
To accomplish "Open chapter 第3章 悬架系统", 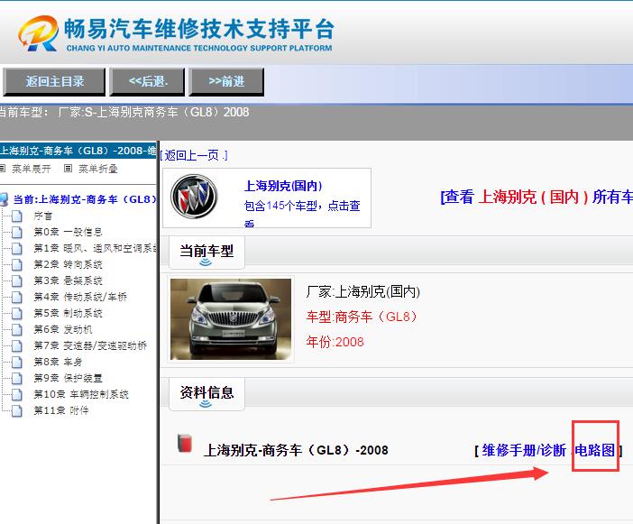I will coord(68,280).
